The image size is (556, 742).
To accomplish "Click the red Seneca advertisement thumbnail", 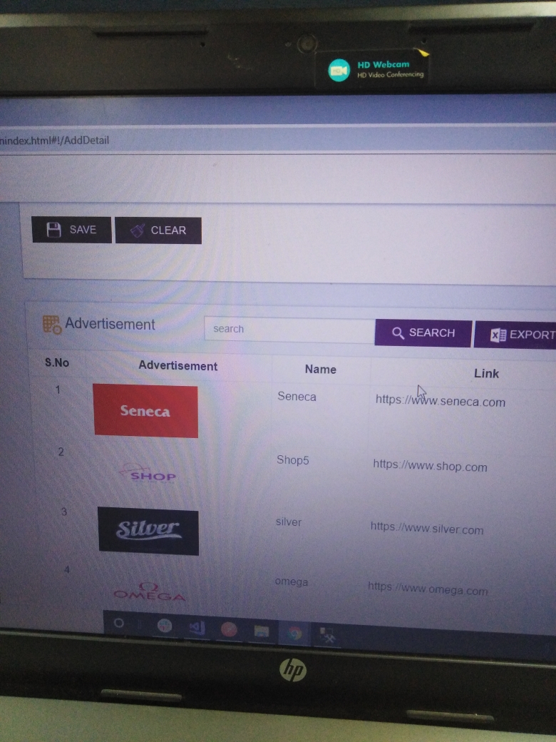I will point(145,411).
